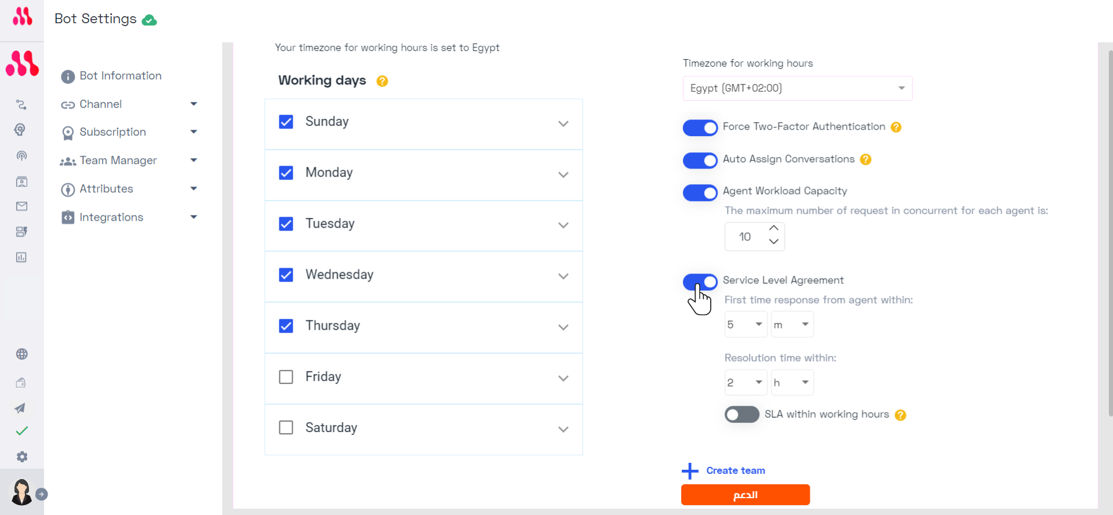Open the chart analytics sidebar icon
Viewport: 1113px width, 515px height.
(21, 257)
